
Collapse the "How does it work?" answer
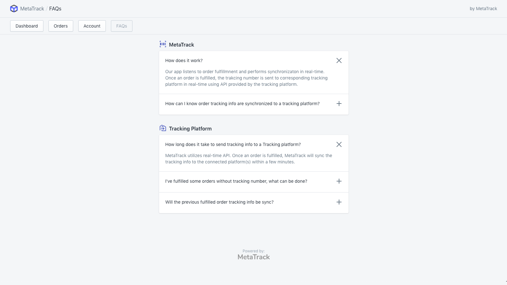click(339, 60)
